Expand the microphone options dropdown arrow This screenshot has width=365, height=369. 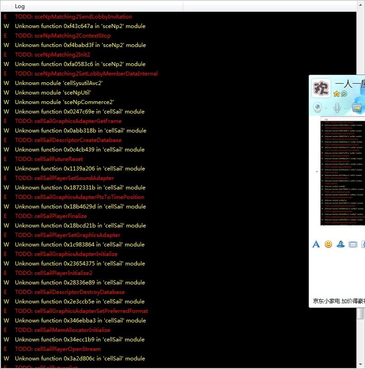pyautogui.click(x=346, y=108)
